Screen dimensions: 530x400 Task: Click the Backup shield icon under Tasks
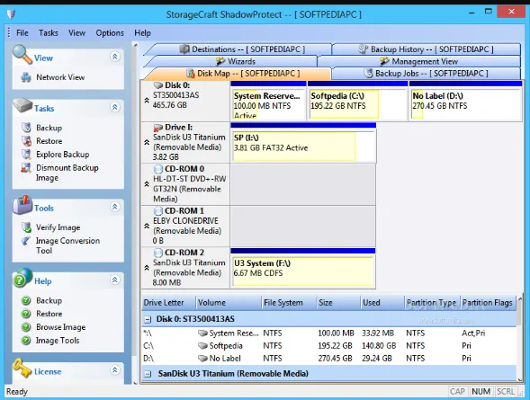26,128
